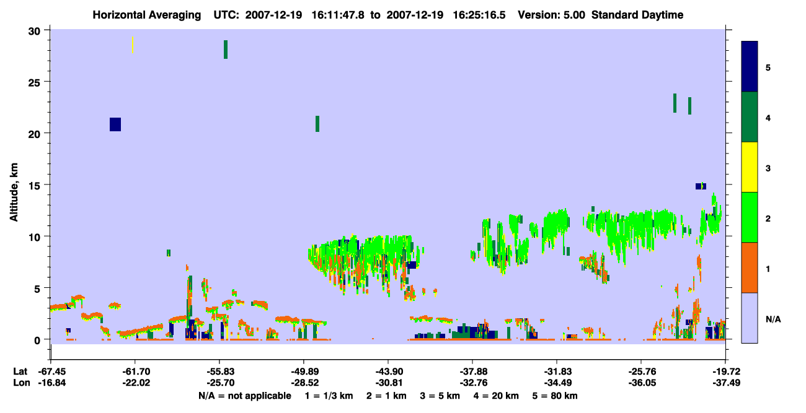This screenshot has height=413, width=806.
Task: Click the longitude value -37.49
Action: pos(725,383)
